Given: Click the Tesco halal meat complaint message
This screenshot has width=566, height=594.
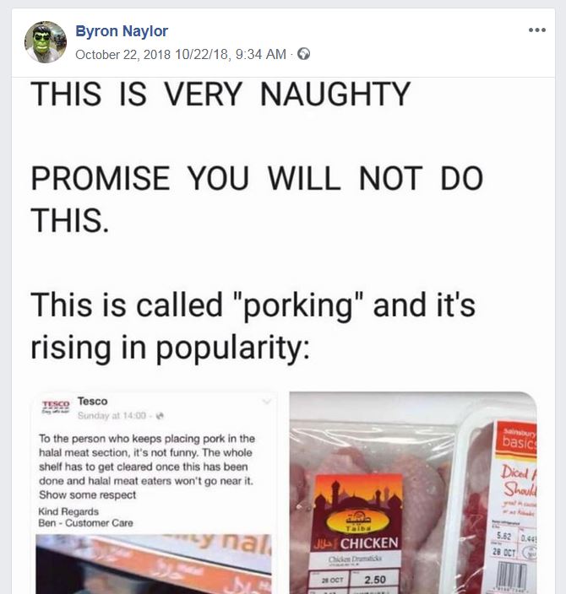Looking at the screenshot, I should [x=146, y=467].
